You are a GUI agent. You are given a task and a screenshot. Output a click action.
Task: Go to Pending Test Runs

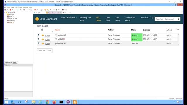pyautogui.click(x=85, y=19)
